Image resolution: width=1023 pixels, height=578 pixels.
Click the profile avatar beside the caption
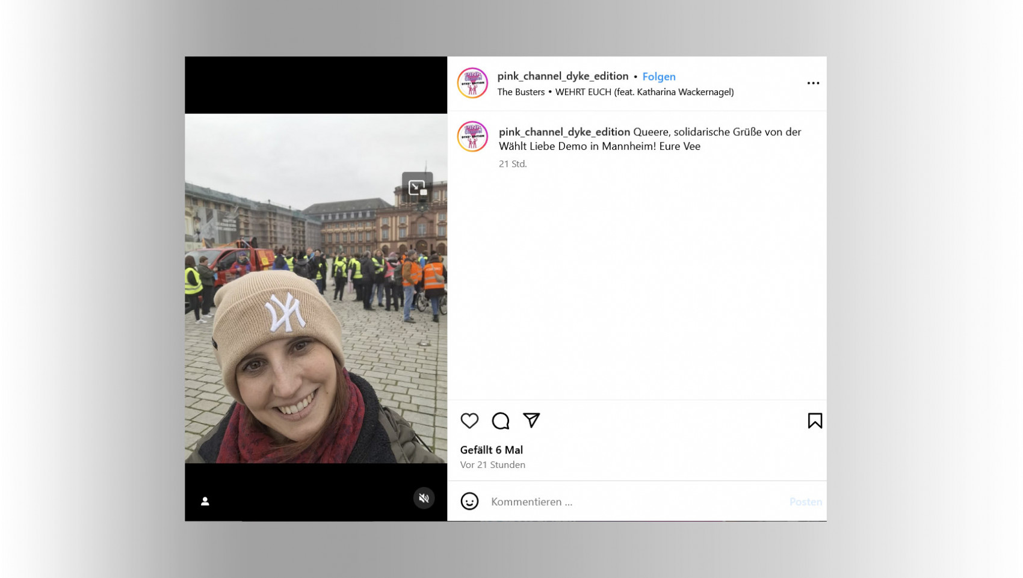point(472,137)
